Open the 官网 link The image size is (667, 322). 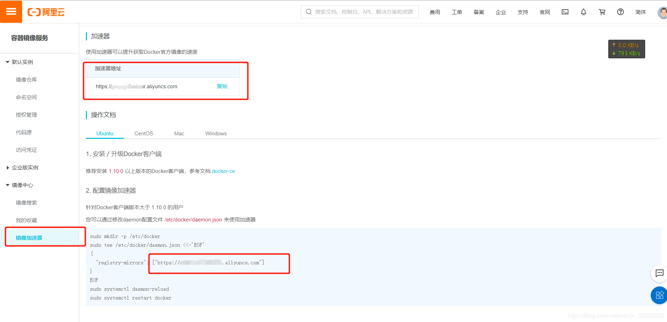(545, 12)
